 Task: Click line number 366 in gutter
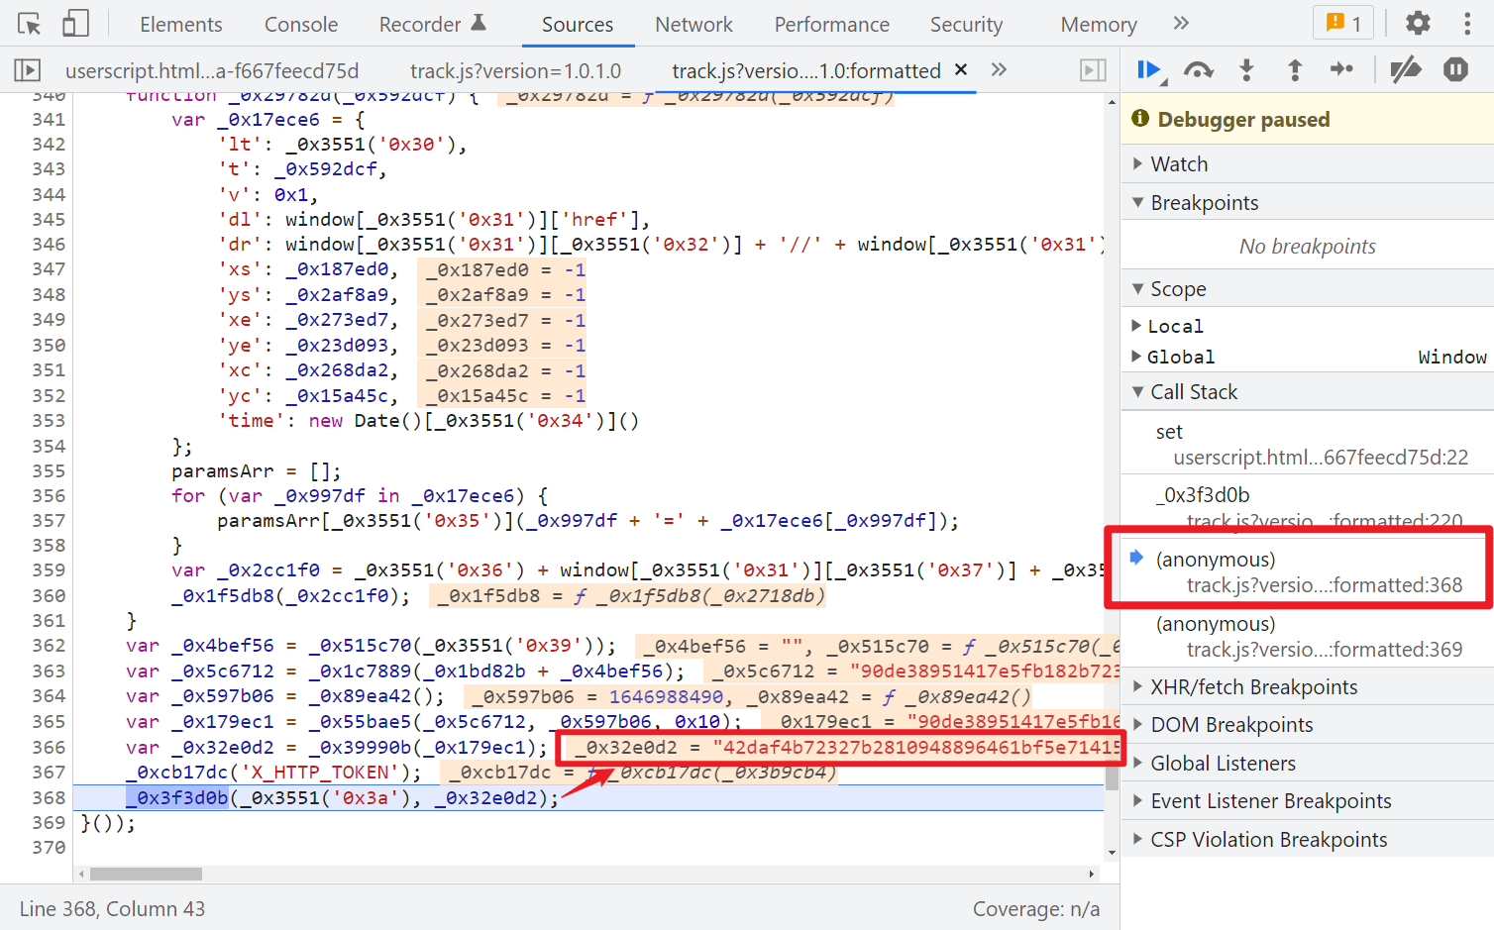coord(48,747)
